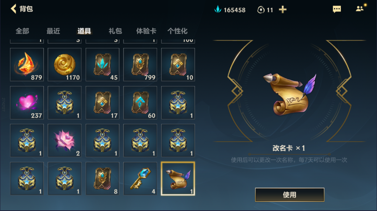Click the 使用 button
Screen dimensions: 377x211
[x=290, y=195]
